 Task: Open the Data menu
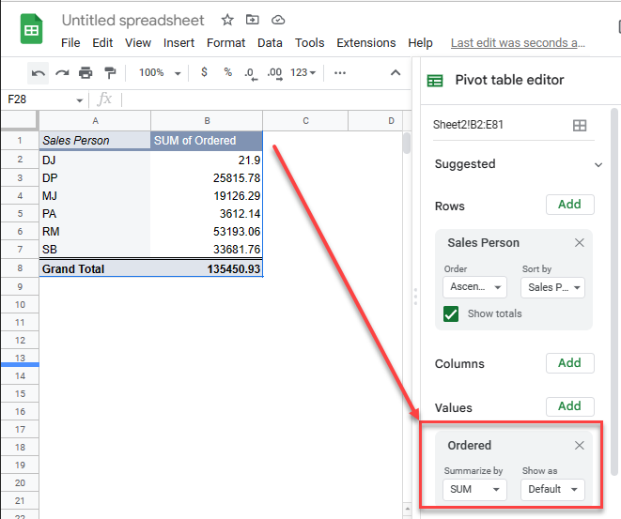point(270,43)
